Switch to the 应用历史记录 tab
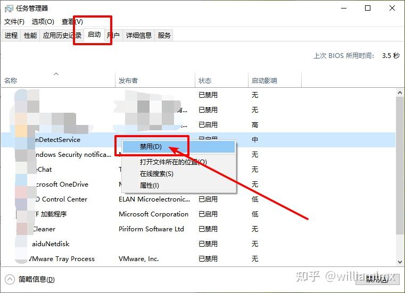Screen dimensions: 405x293 62,35
